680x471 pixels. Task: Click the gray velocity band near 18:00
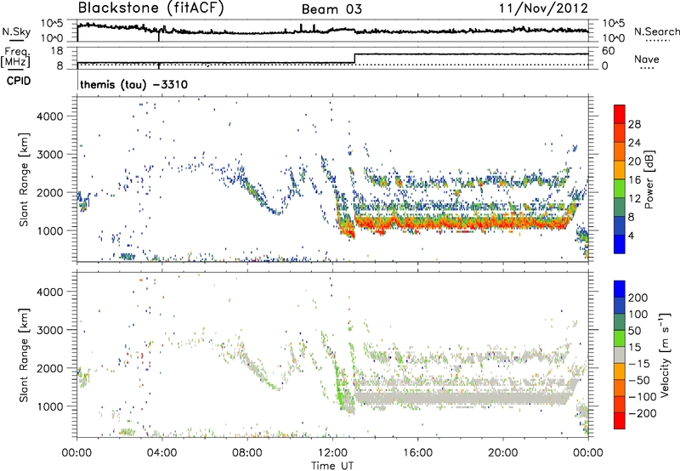[461, 398]
